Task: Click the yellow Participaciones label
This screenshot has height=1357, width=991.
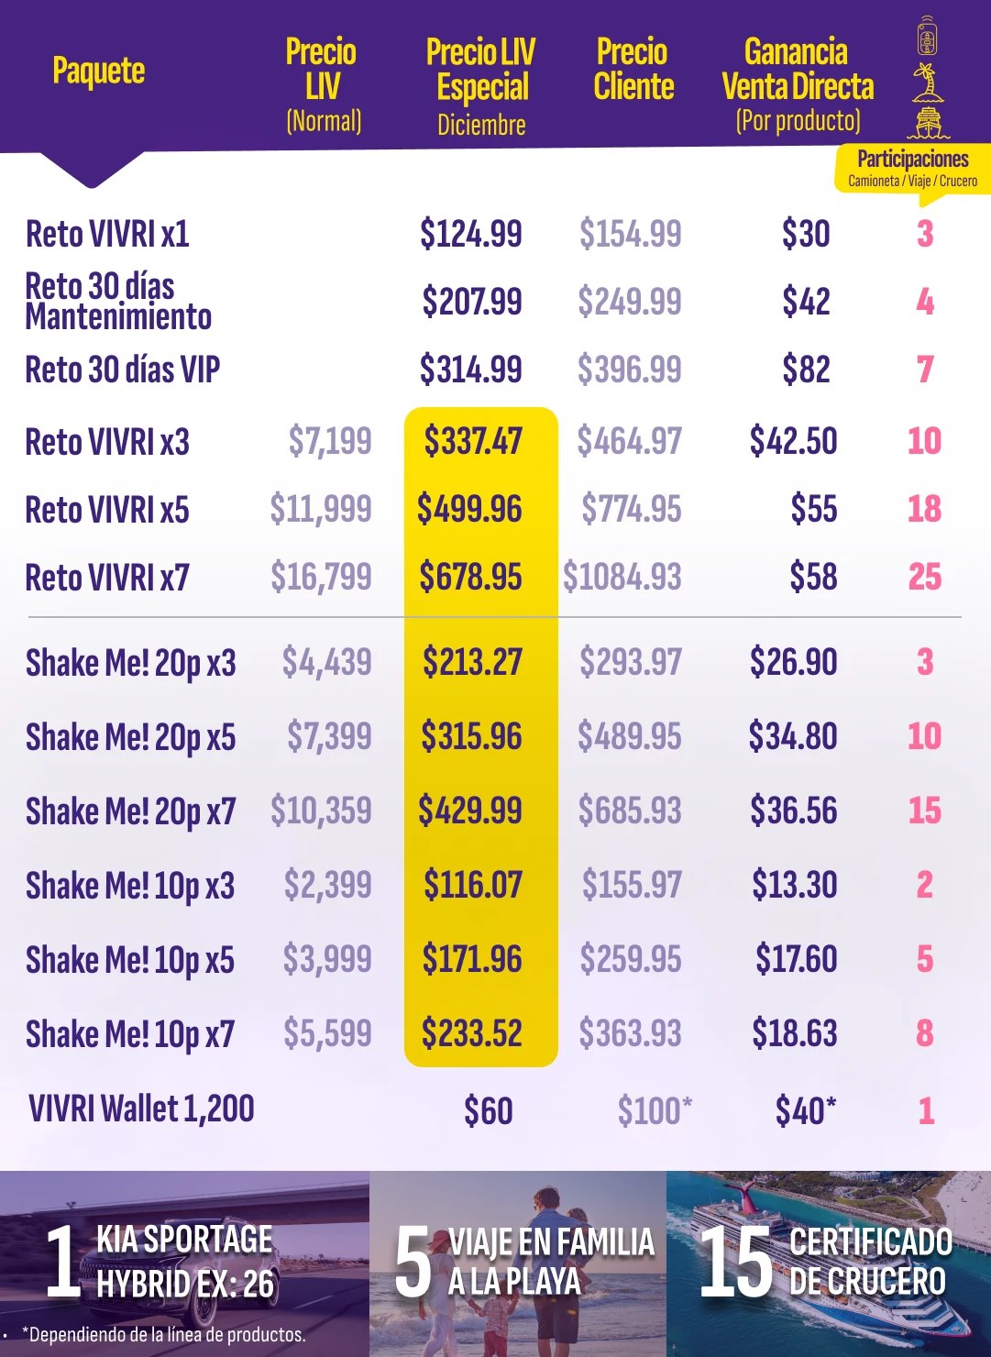Action: point(912,167)
